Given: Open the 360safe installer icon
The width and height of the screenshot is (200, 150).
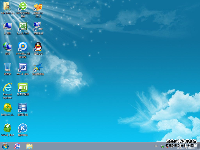Looking at the screenshot, I should point(7,108).
